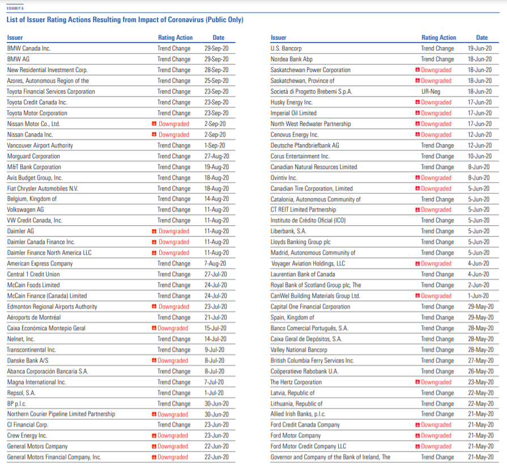Viewport: 507px width, 472px height.
Task: Select 'Aéroports de Montréal' issuer name
Action: (34, 317)
